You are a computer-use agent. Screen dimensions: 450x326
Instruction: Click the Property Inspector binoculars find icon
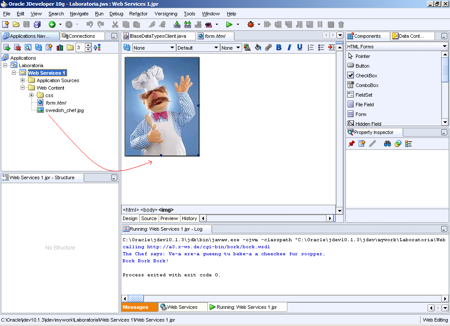pyautogui.click(x=387, y=144)
